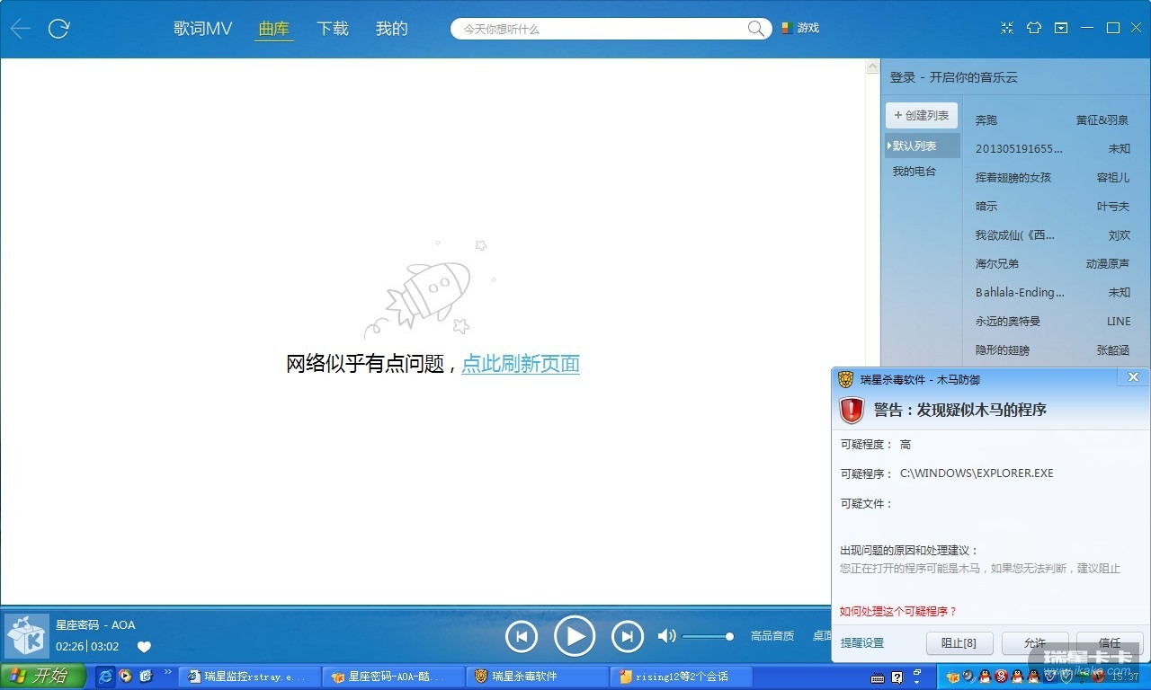
Task: Open 提醒设置 in the warning popup
Action: [x=862, y=643]
